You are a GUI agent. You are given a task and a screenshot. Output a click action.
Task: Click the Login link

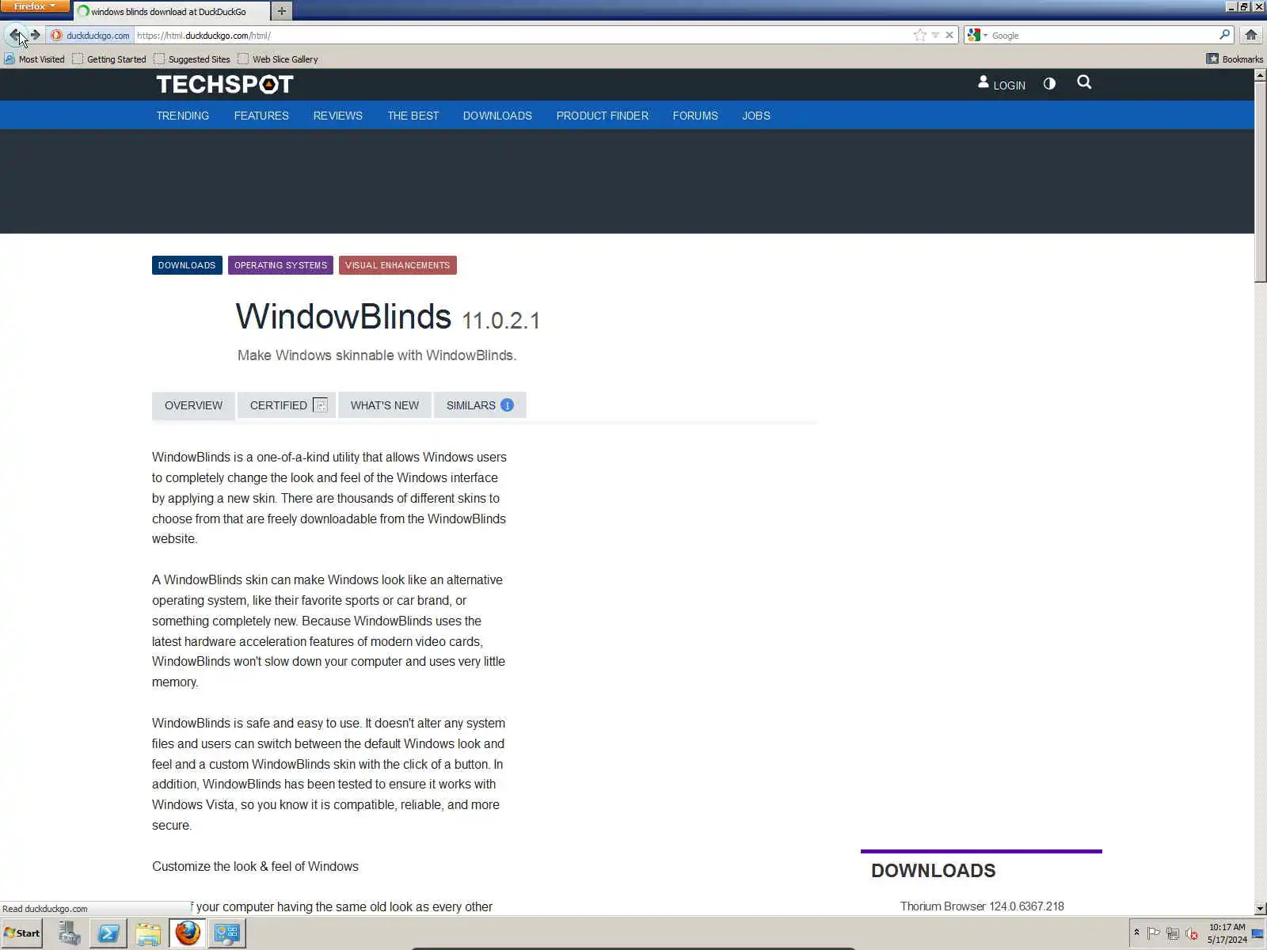1009,85
